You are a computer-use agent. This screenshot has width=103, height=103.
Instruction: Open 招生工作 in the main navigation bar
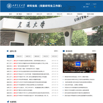(39, 14)
